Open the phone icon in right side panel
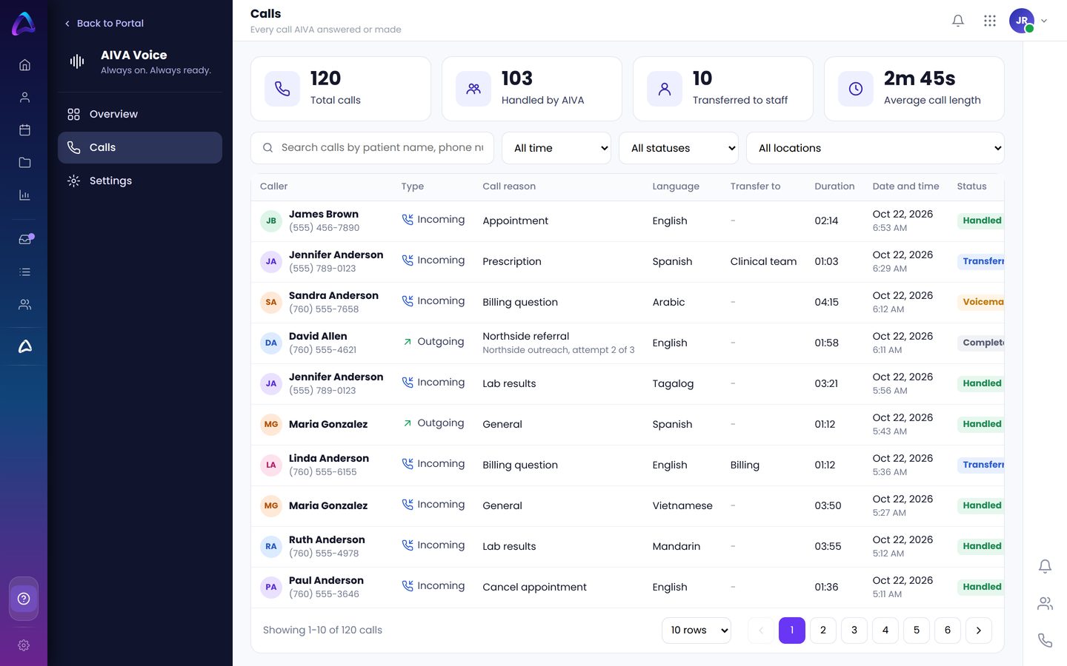 coord(1045,640)
